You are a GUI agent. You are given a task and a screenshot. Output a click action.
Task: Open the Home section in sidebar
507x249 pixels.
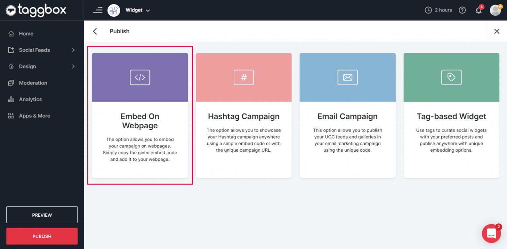click(x=26, y=33)
